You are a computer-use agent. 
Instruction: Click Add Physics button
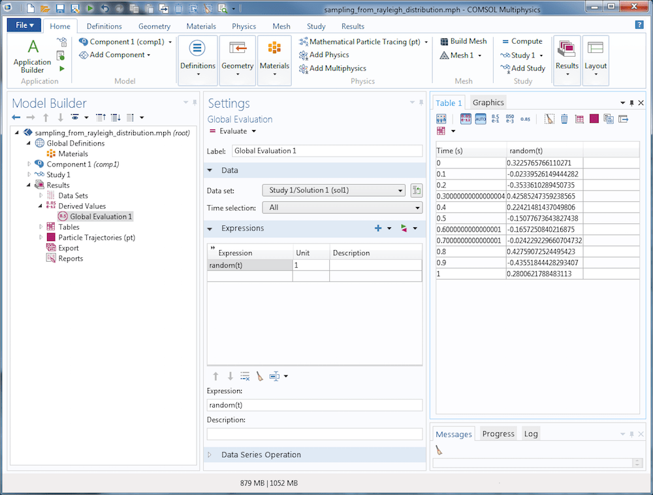pos(324,55)
